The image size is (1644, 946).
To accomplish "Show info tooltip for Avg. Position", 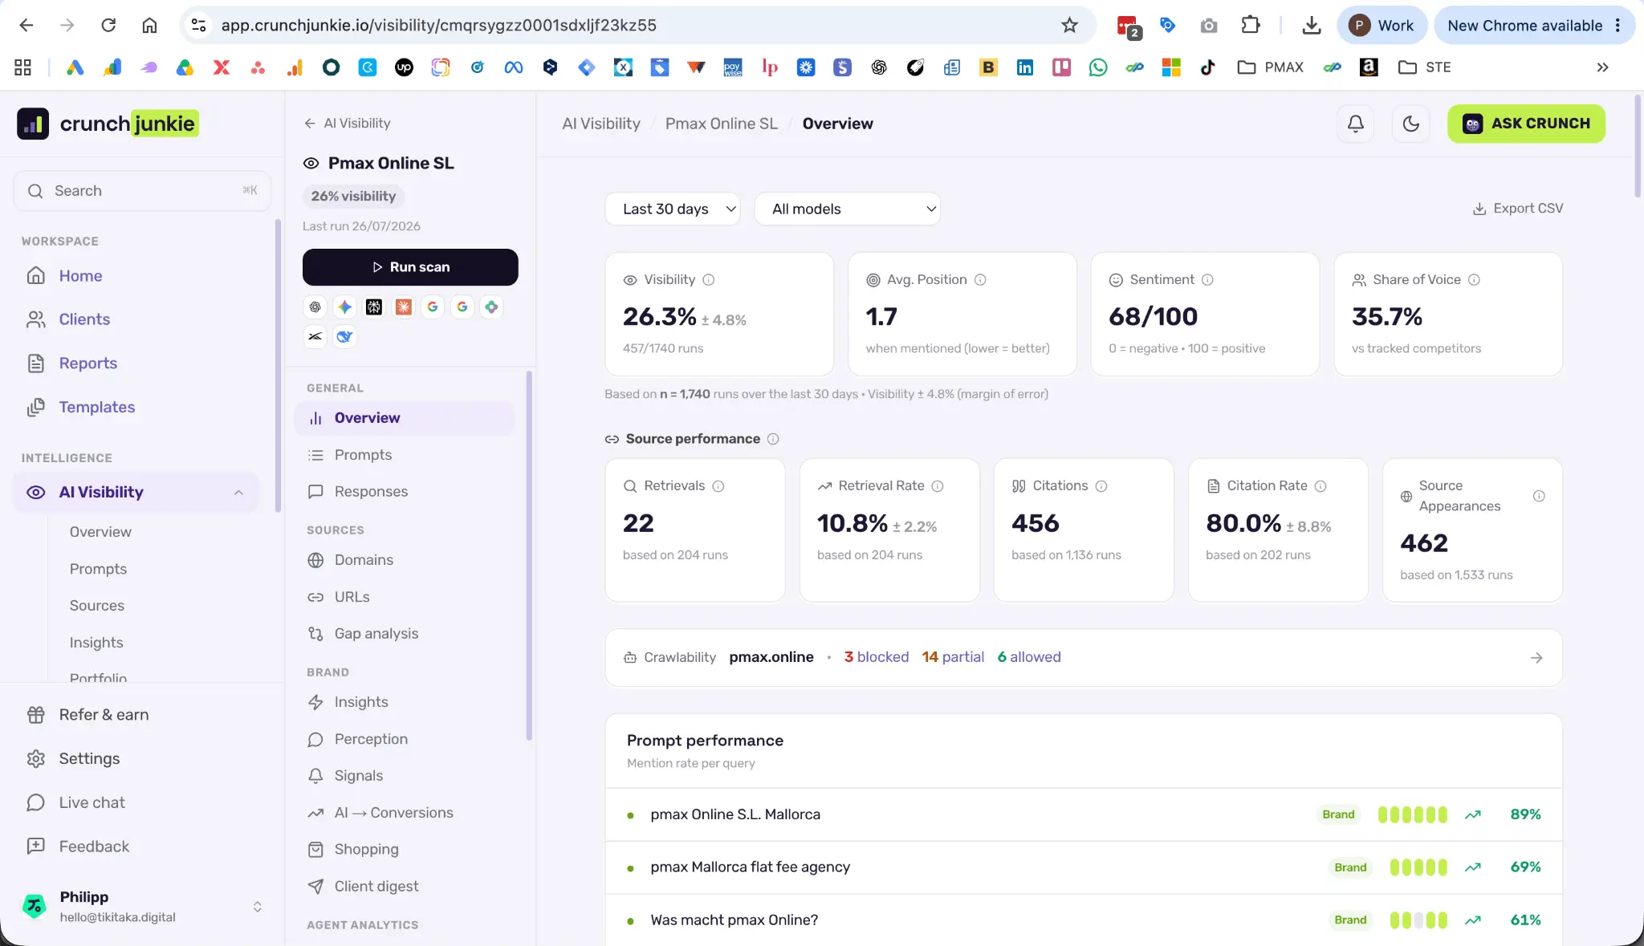I will (x=980, y=280).
